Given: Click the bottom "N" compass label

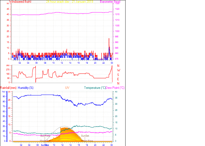Looking at the screenshot, I should [118, 83].
